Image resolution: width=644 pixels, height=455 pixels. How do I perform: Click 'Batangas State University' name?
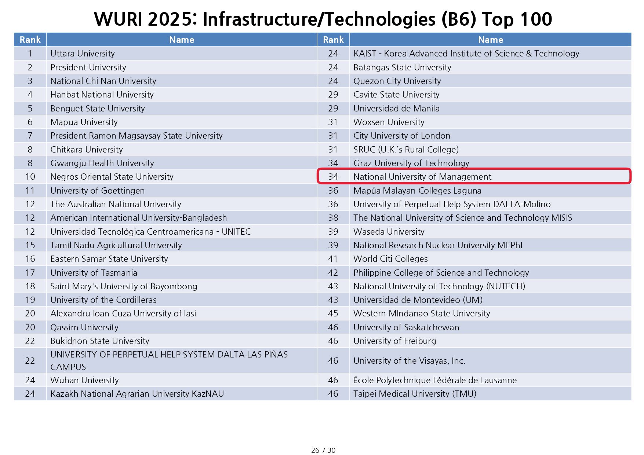[x=403, y=67]
